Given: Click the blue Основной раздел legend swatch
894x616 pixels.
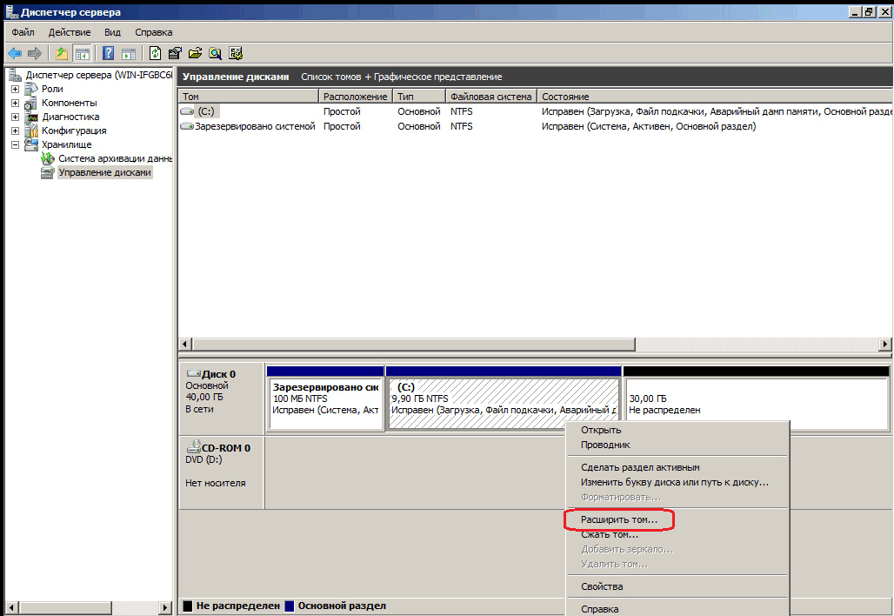Looking at the screenshot, I should point(289,606).
